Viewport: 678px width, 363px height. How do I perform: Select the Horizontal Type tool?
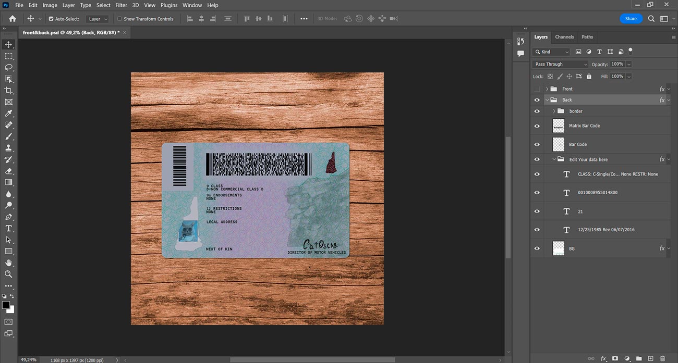[8, 228]
